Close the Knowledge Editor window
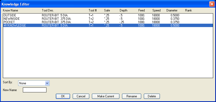This screenshot has height=102, width=216. click(212, 4)
